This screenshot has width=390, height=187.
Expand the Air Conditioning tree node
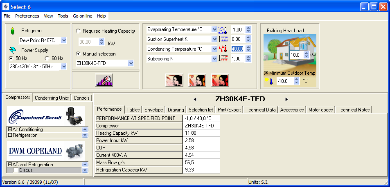(10, 129)
